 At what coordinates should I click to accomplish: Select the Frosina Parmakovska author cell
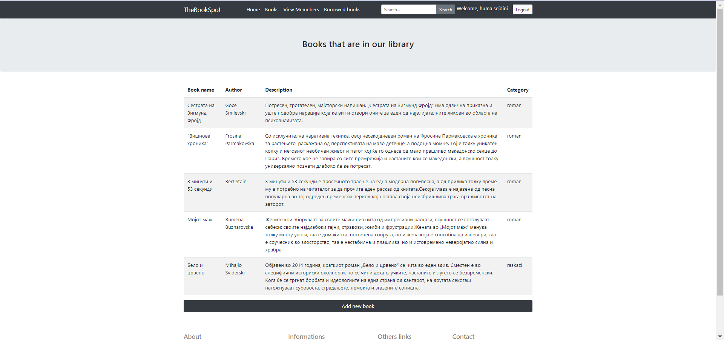239,140
